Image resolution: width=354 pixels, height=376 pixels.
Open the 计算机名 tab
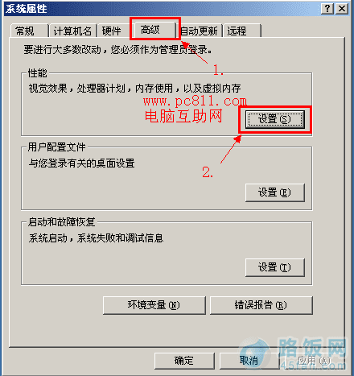pyautogui.click(x=72, y=31)
